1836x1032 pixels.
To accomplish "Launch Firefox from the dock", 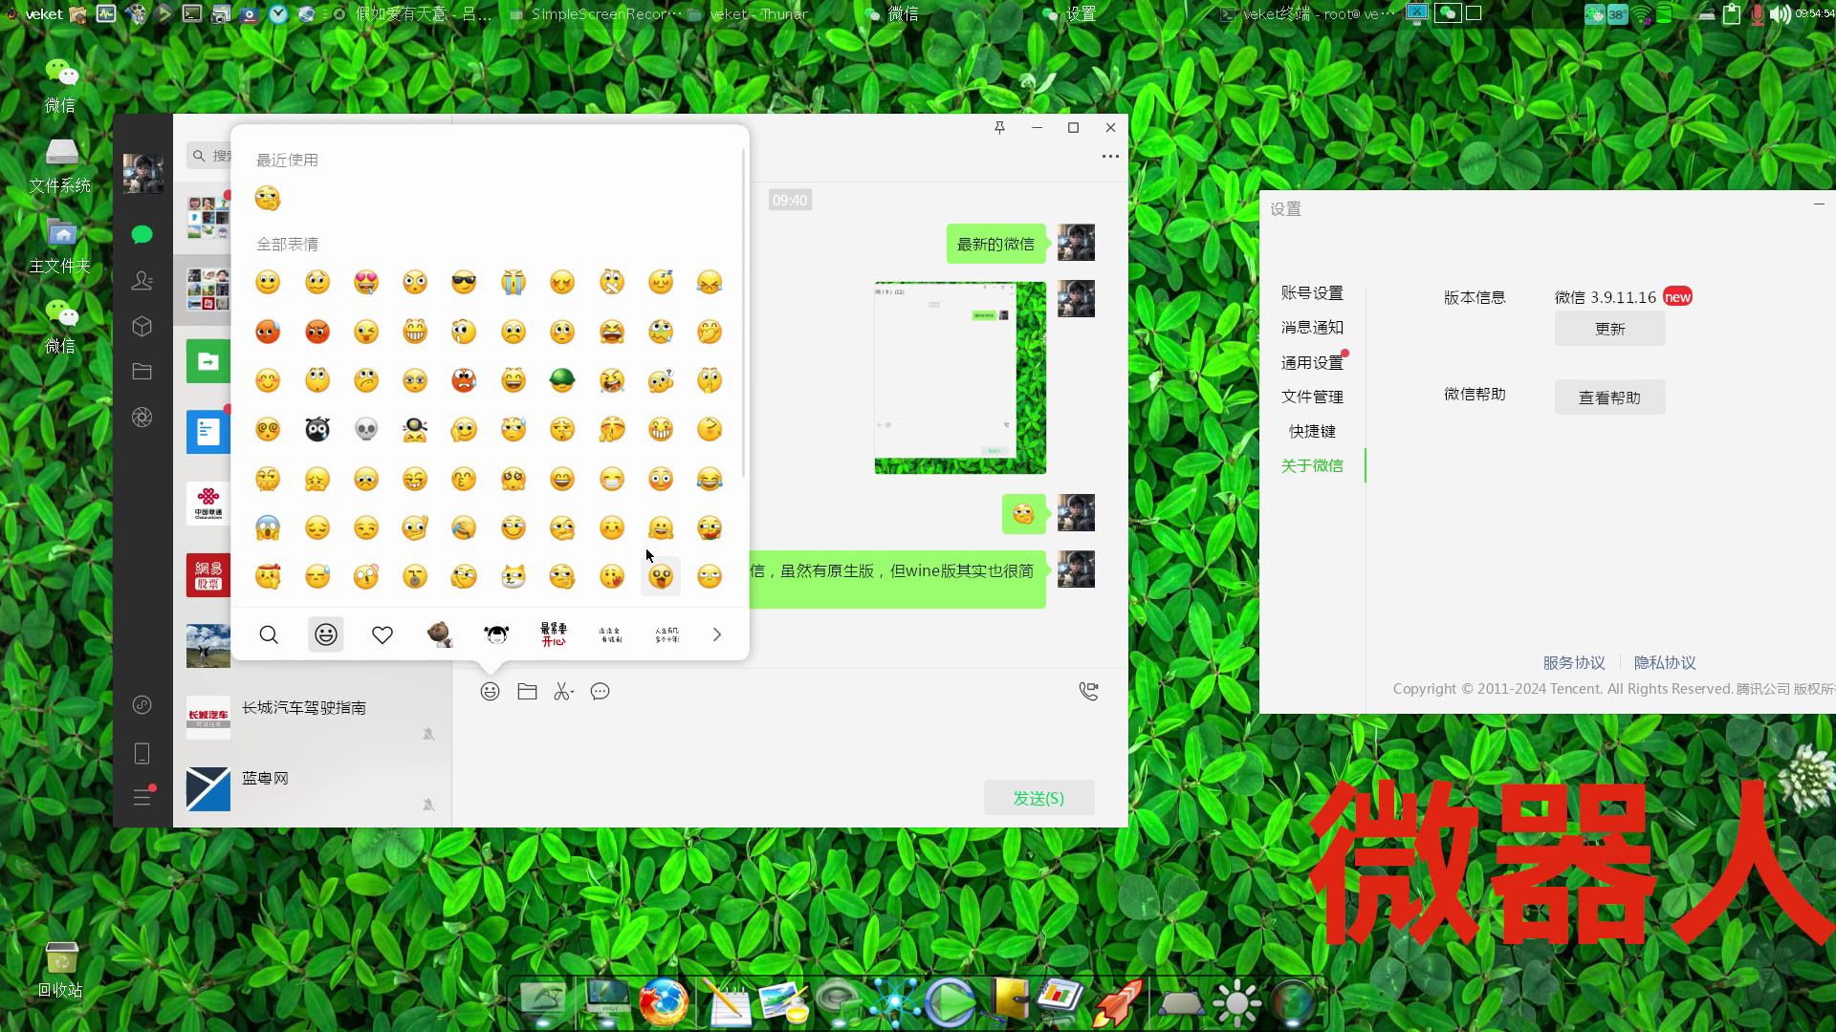I will pos(664,1001).
